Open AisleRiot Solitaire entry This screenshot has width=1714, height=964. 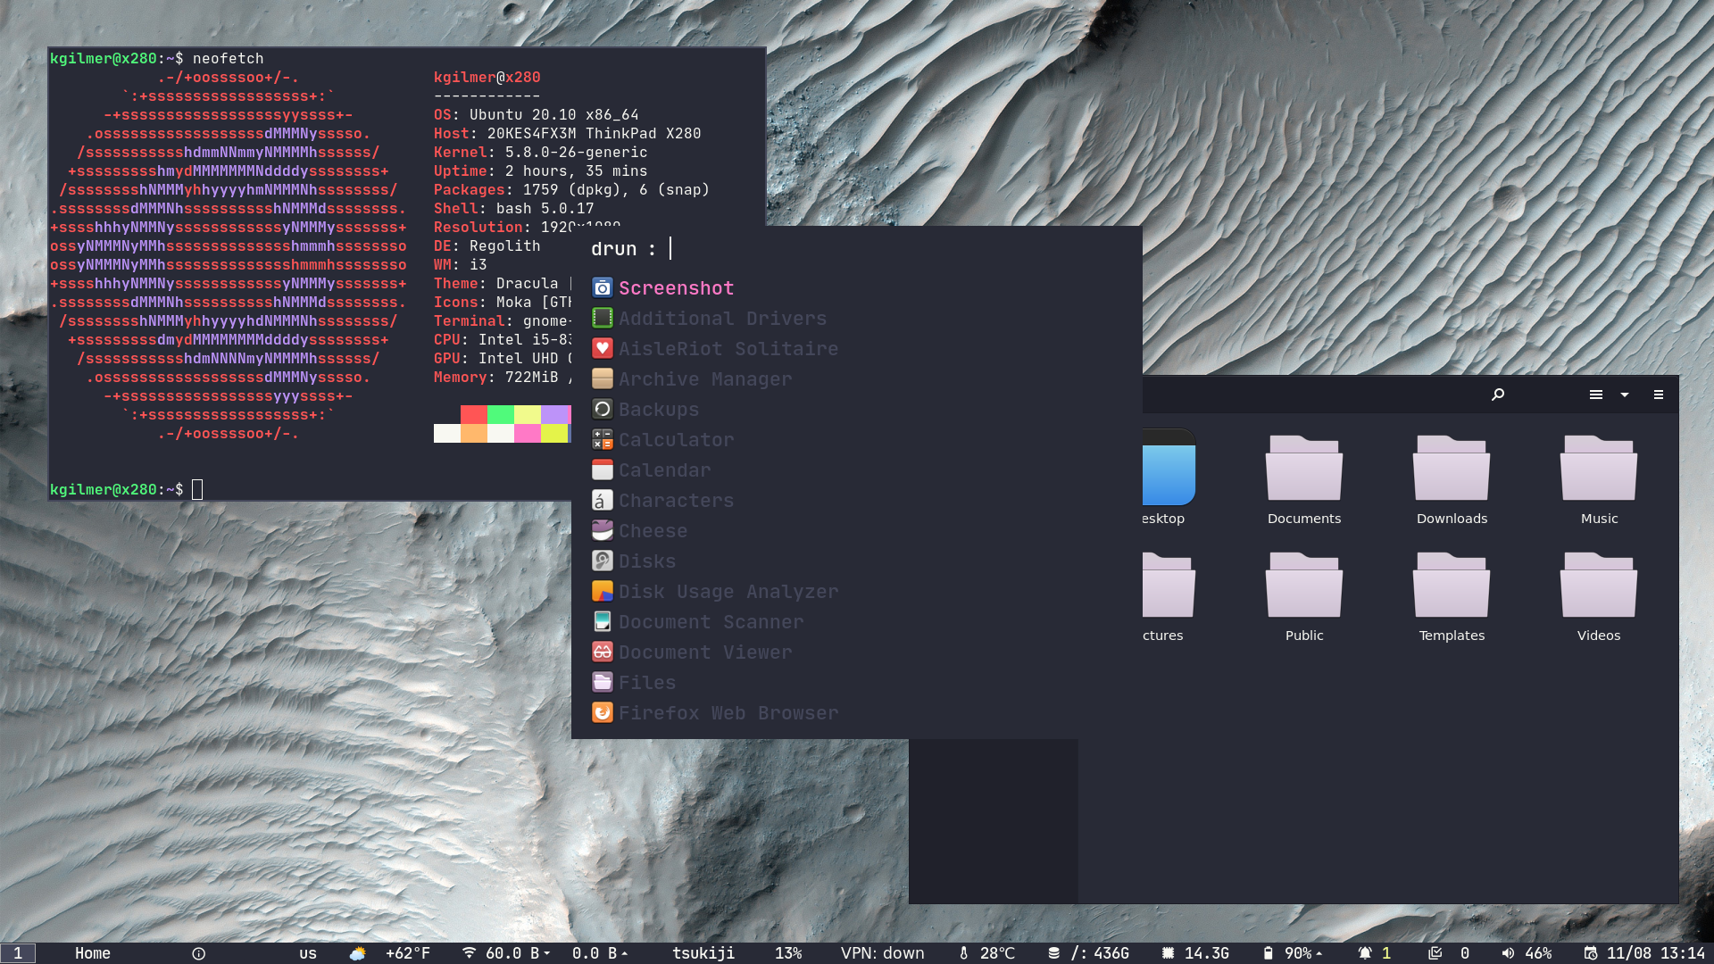click(x=728, y=349)
